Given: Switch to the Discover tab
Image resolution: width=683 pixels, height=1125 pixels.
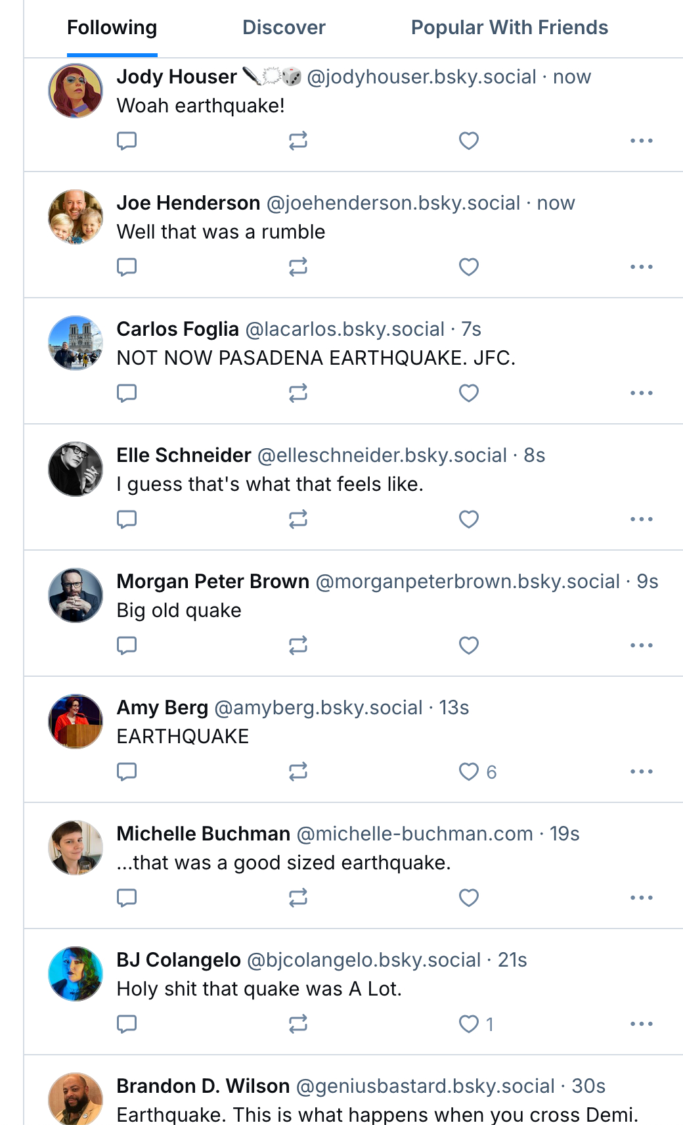Looking at the screenshot, I should pyautogui.click(x=284, y=28).
